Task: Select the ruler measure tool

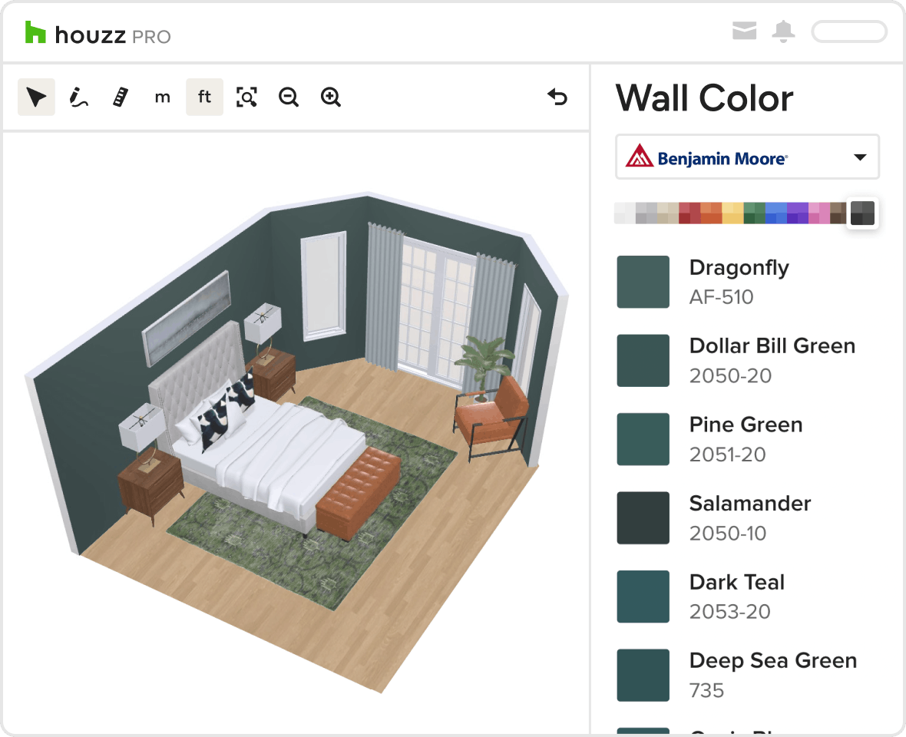Action: [x=120, y=97]
